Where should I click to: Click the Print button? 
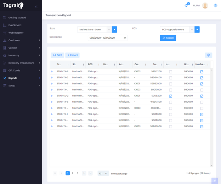point(57,55)
